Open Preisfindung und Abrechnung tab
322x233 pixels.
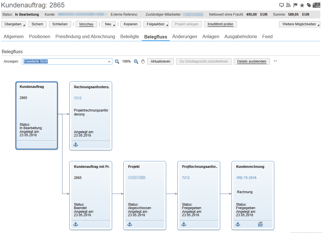pyautogui.click(x=85, y=37)
